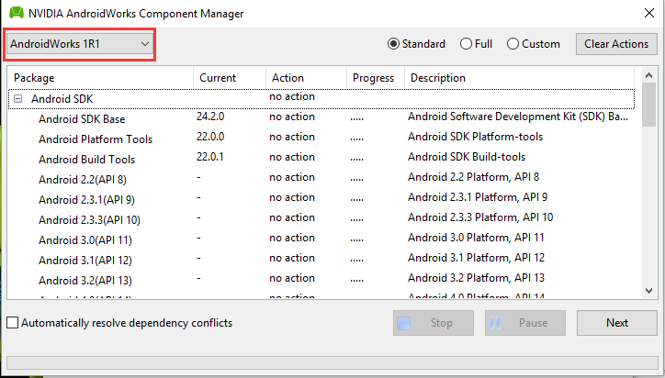Click the Clear Actions button
Screen dimensions: 665x378
tap(616, 44)
